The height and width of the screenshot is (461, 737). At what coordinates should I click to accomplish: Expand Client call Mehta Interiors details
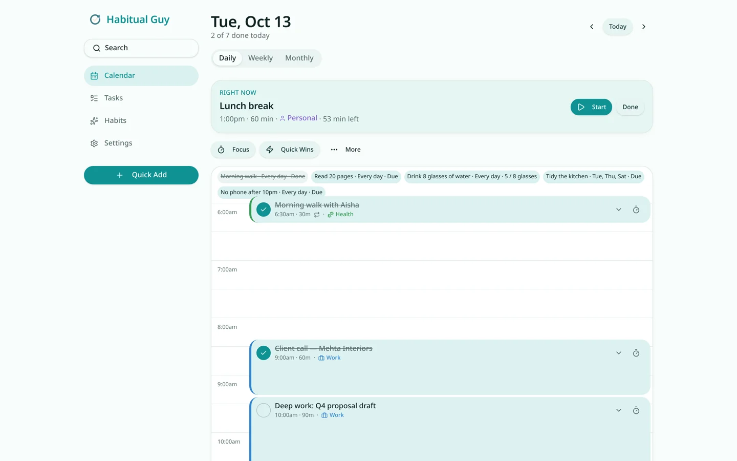[619, 353]
